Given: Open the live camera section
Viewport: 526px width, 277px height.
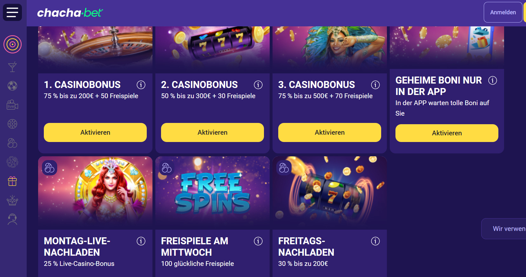Looking at the screenshot, I should (x=12, y=105).
